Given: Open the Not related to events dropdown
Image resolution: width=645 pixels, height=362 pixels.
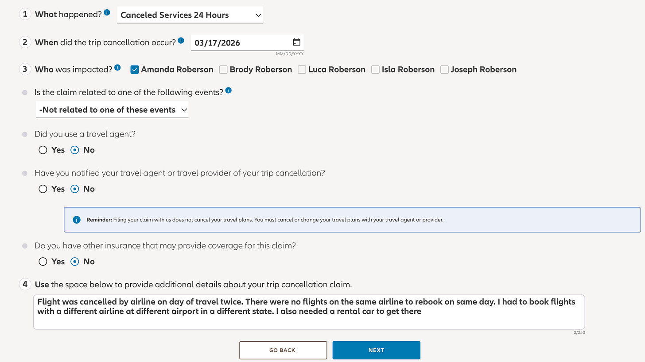Looking at the screenshot, I should pos(112,110).
